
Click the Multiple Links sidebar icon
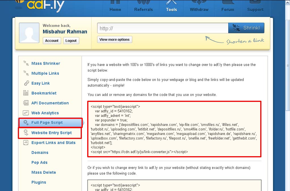pos(26,73)
